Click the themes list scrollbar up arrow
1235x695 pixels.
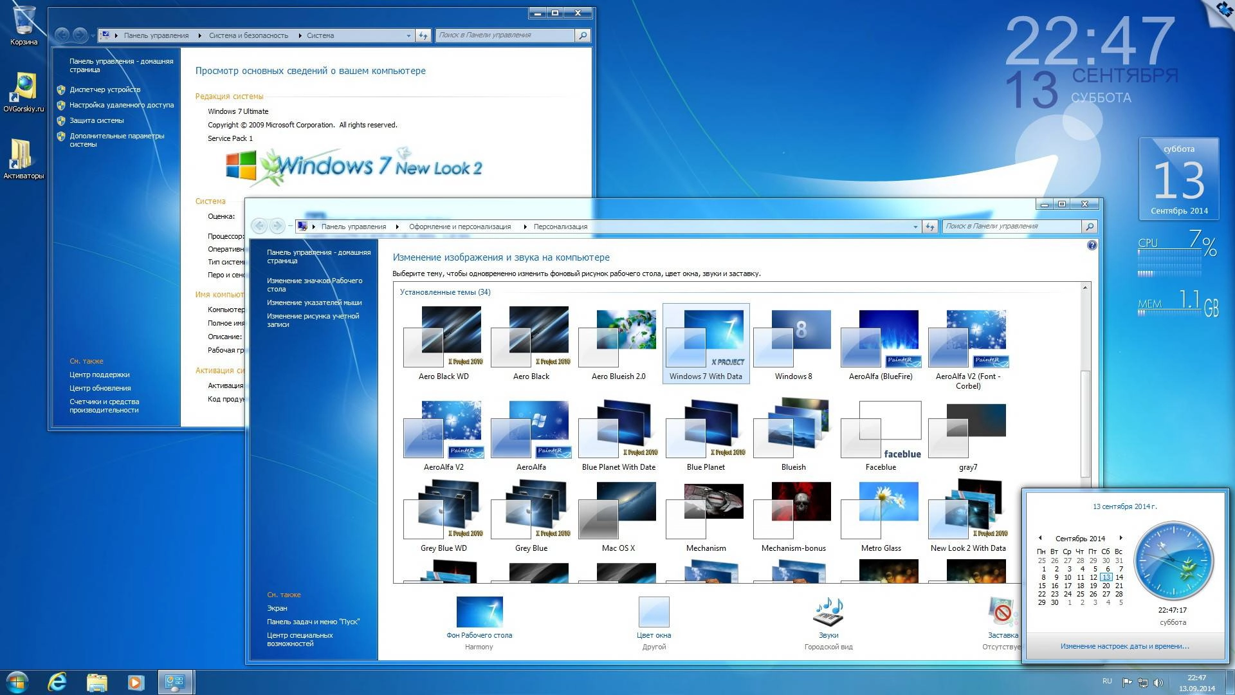pos(1085,288)
